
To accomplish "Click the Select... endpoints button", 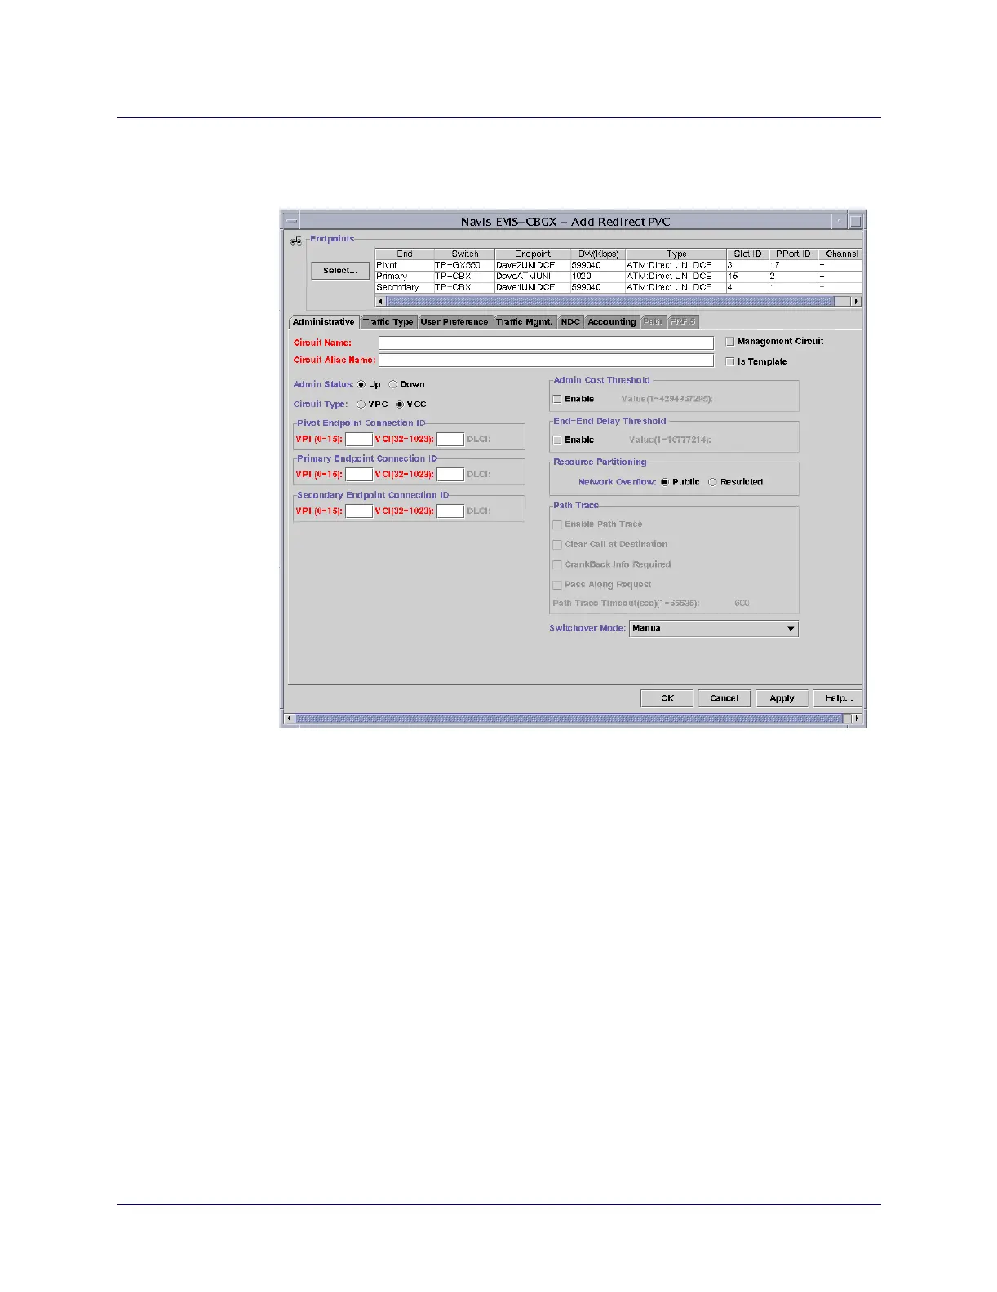I will point(340,271).
